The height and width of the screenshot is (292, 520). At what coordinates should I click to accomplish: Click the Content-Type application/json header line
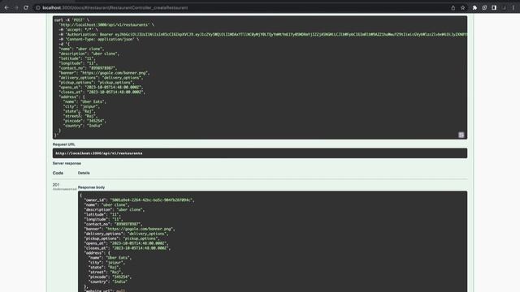click(99, 39)
